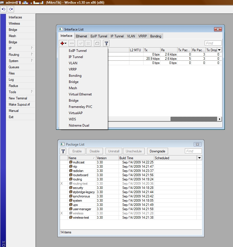
Task: Add comment to selected interface
Action: click(x=97, y=43)
